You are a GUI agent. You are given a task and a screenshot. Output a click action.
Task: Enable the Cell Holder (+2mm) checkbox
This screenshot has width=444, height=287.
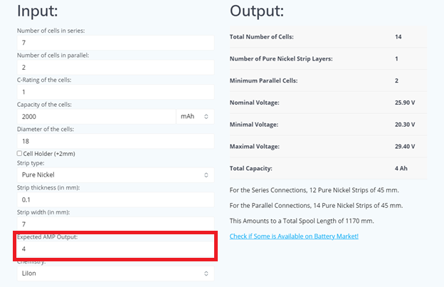click(x=19, y=153)
